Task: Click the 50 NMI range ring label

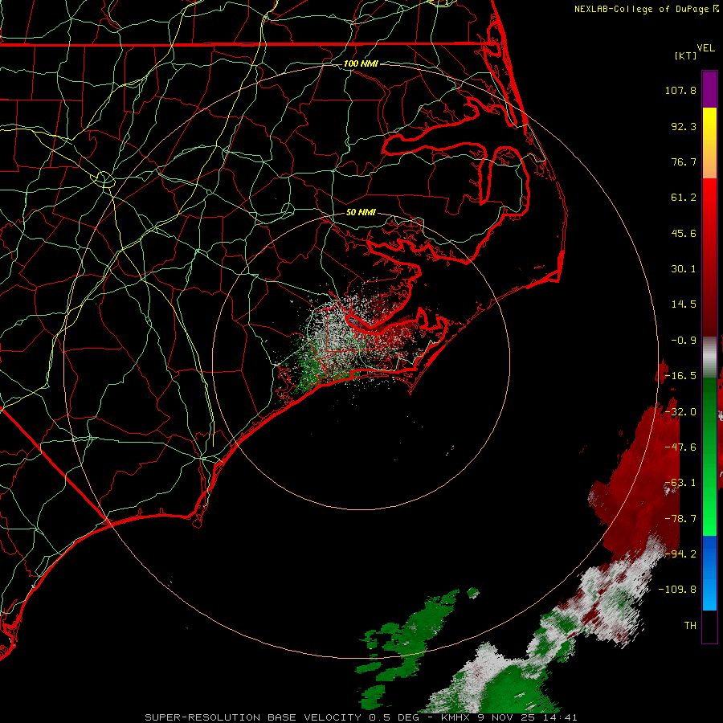Action: pos(361,213)
